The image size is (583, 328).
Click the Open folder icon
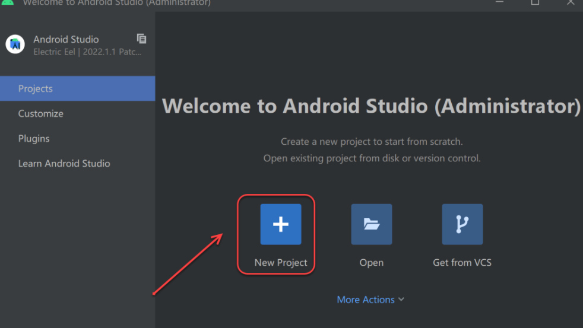372,224
